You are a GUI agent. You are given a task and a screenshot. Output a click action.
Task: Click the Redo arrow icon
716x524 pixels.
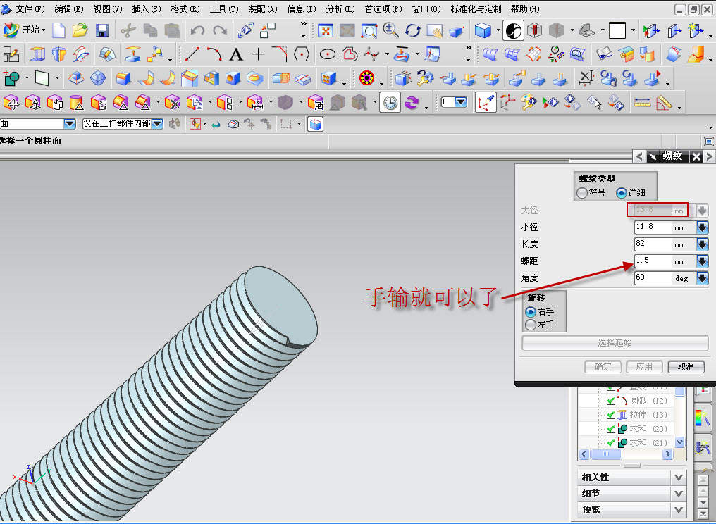click(x=220, y=30)
